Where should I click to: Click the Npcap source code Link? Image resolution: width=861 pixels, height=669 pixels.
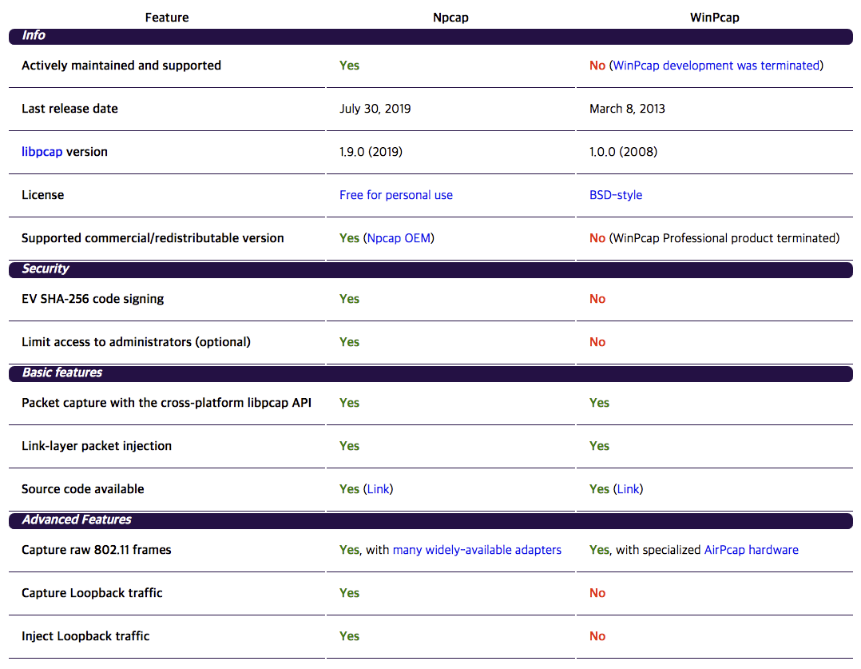[379, 489]
